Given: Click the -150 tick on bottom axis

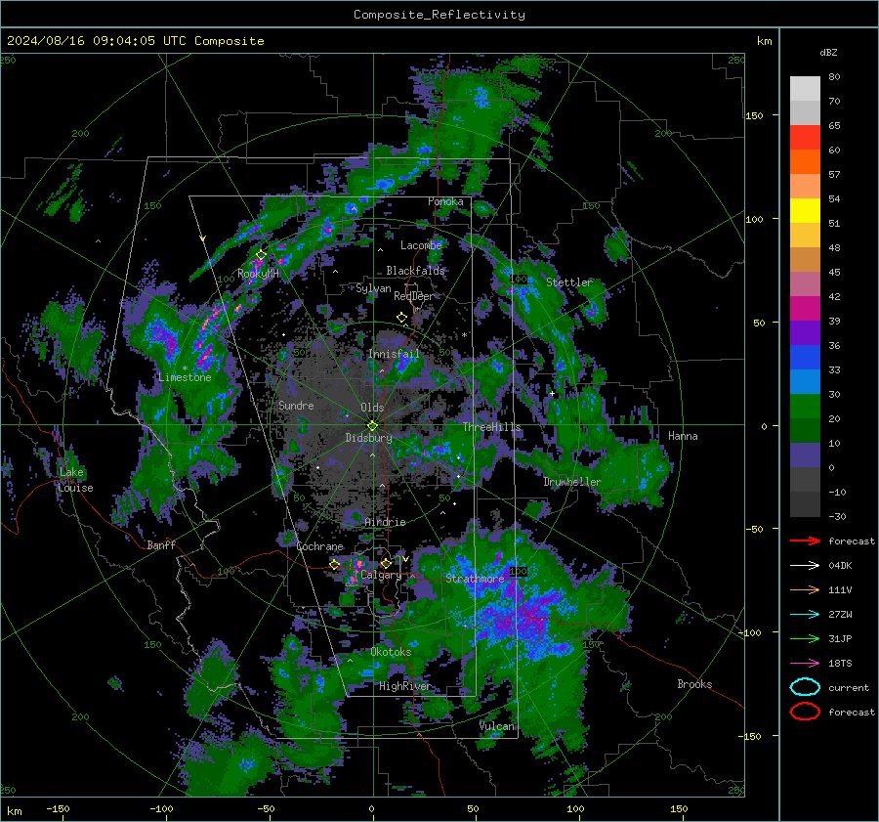Looking at the screenshot, I should point(58,809).
